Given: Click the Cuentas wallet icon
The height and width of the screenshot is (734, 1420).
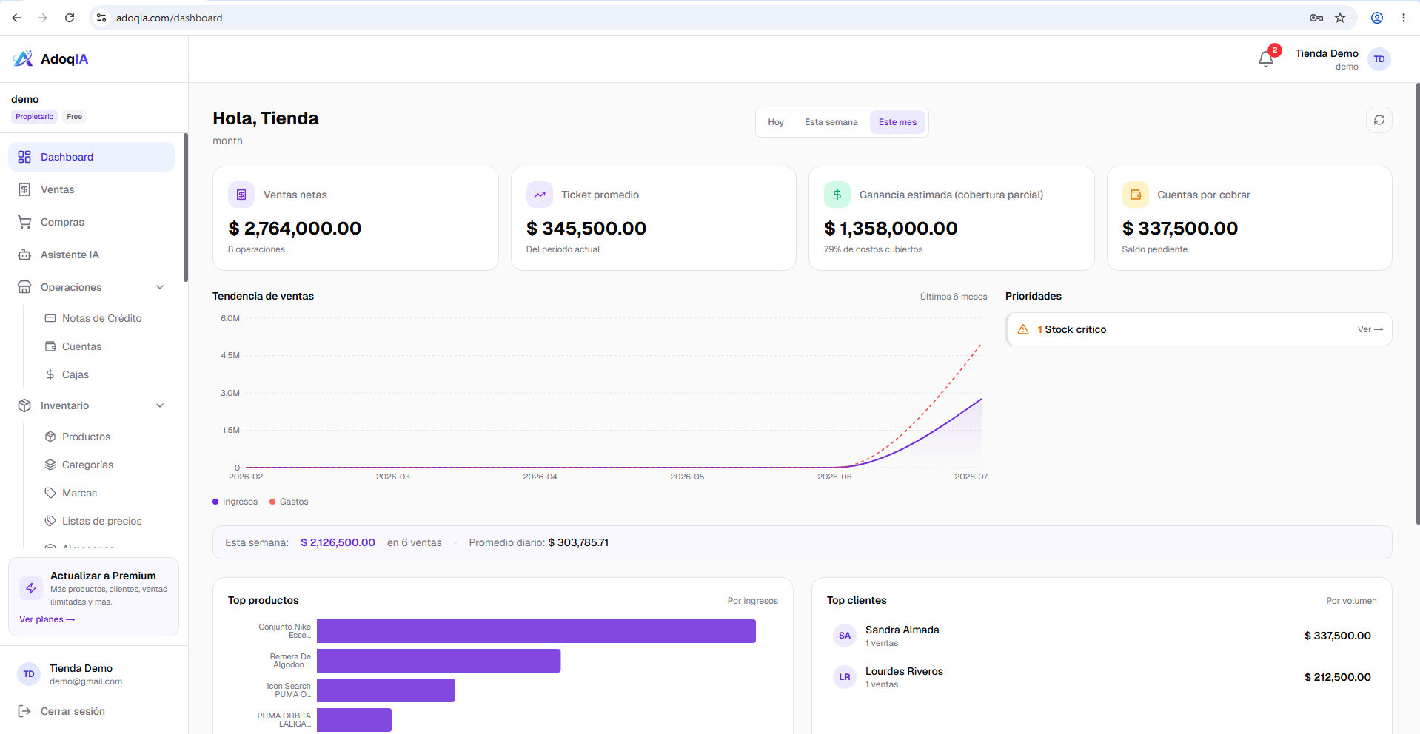Looking at the screenshot, I should 50,346.
